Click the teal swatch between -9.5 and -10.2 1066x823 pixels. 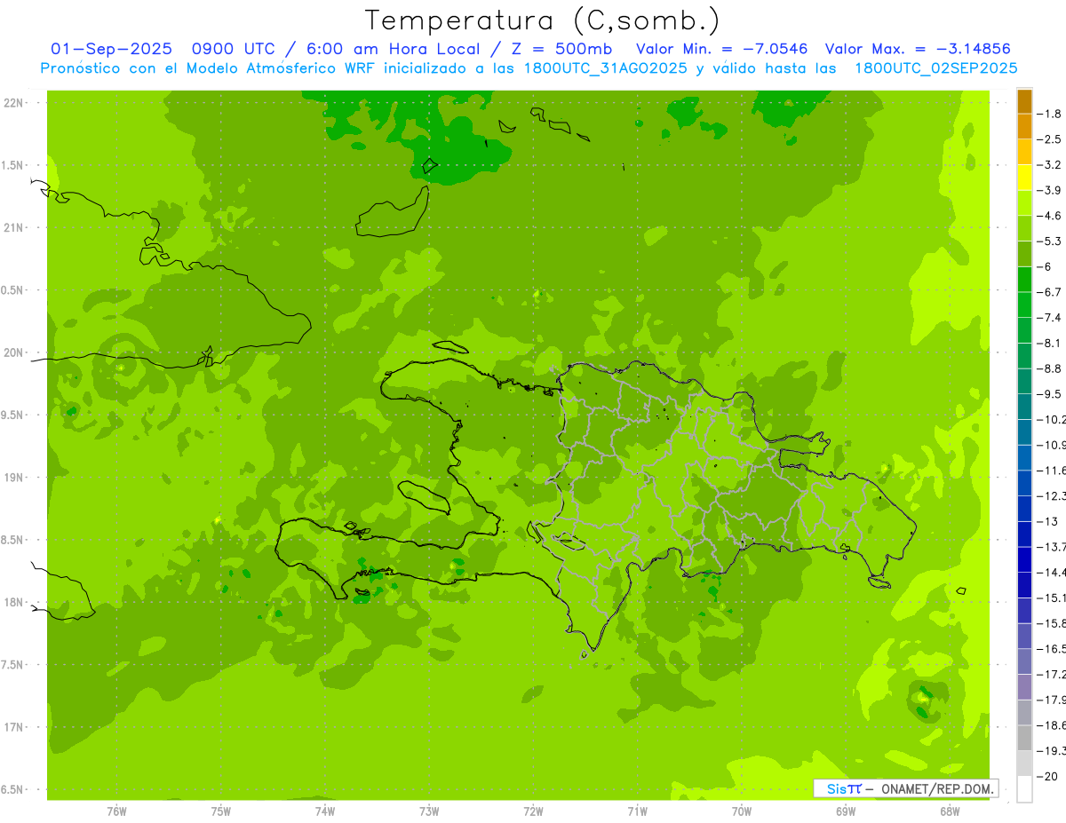(x=1024, y=407)
